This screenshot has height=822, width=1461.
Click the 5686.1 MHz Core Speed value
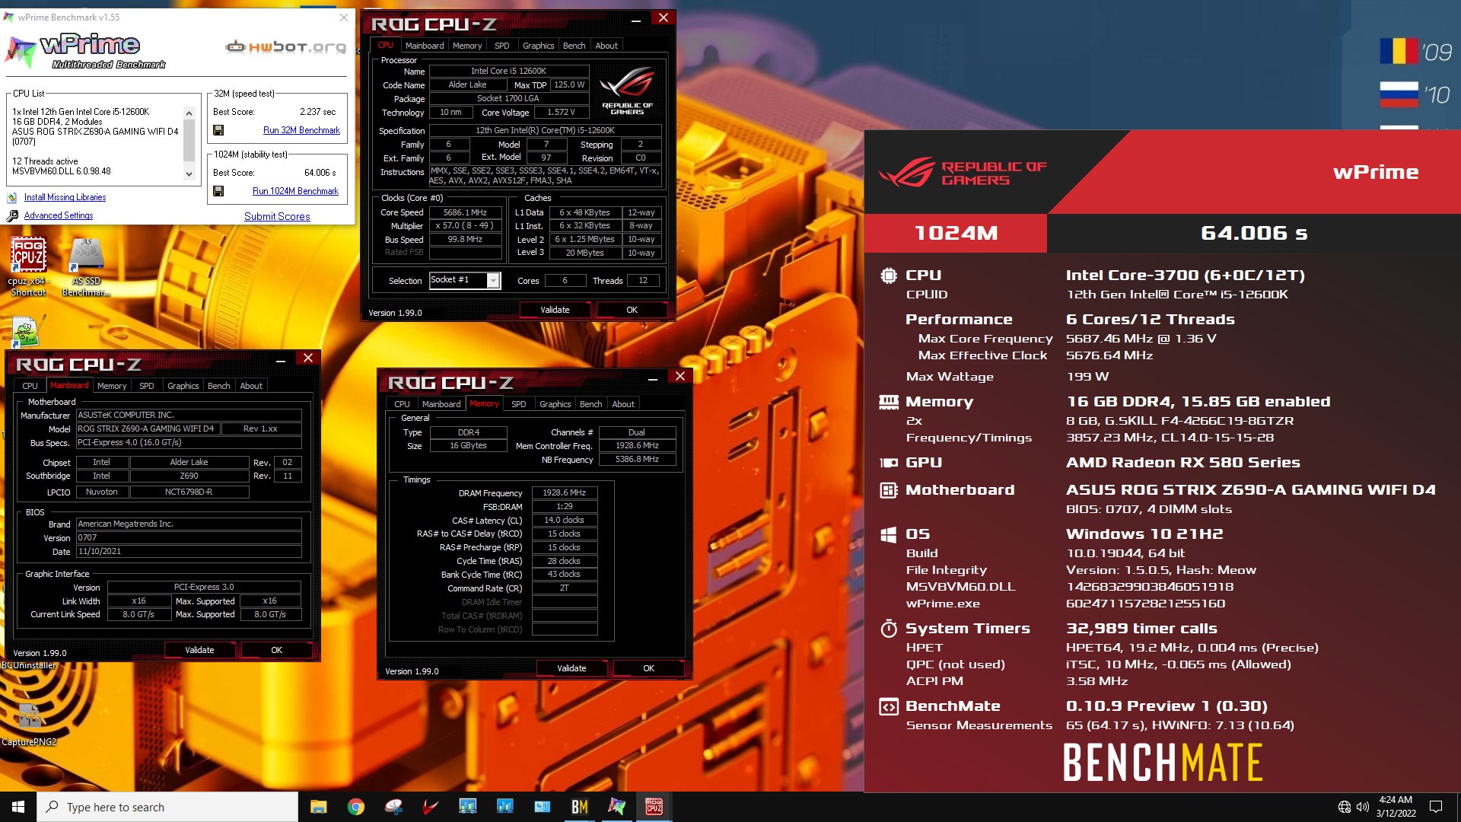pos(465,212)
